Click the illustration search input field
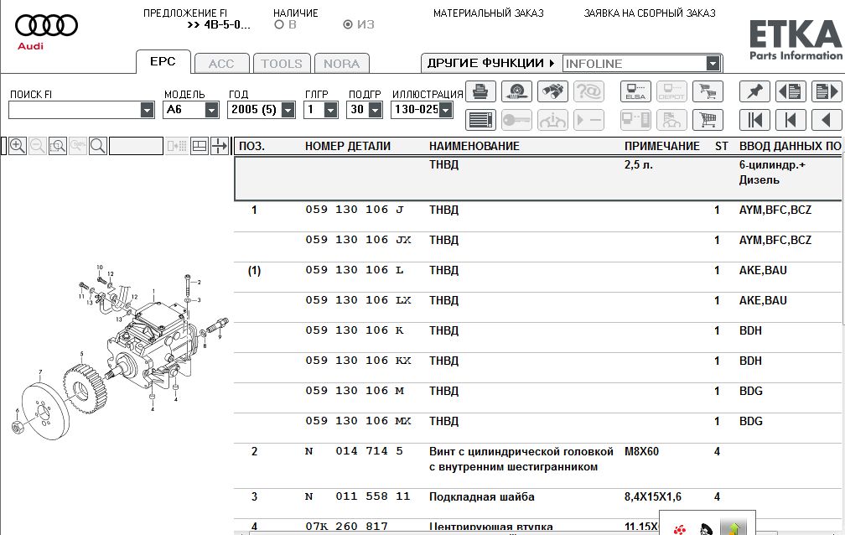This screenshot has height=535, width=845. coord(136,146)
